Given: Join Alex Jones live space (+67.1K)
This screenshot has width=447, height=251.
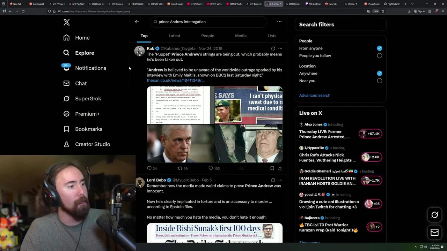Looking at the screenshot, I should point(371,134).
